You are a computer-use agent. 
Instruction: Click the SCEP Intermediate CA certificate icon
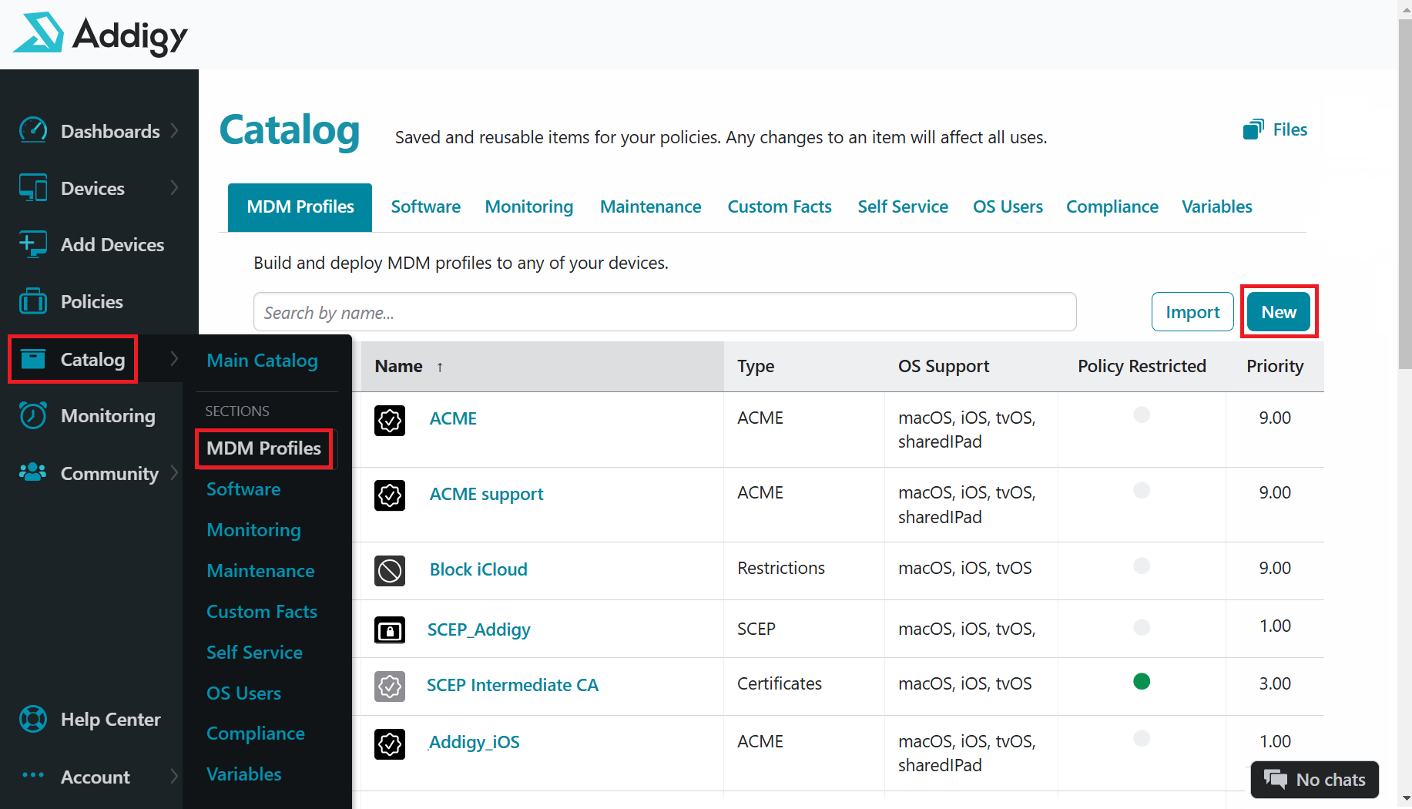coord(390,686)
